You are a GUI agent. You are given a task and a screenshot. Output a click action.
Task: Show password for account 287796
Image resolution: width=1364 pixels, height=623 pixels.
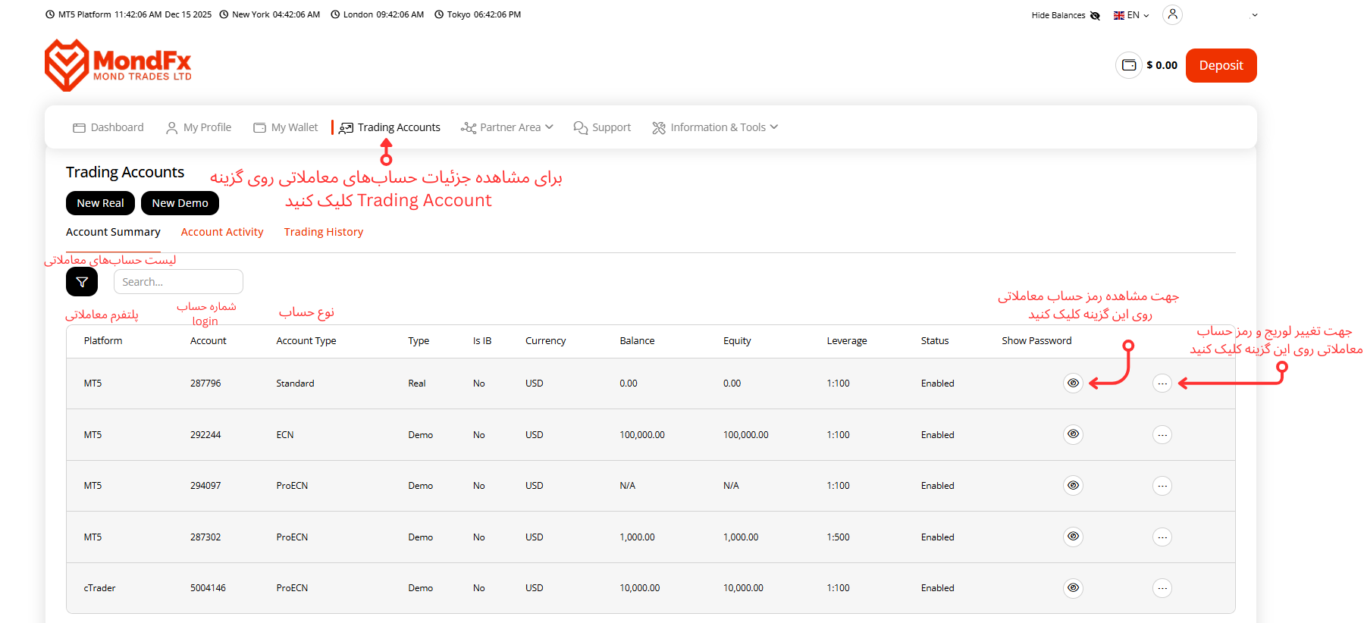pyautogui.click(x=1073, y=384)
